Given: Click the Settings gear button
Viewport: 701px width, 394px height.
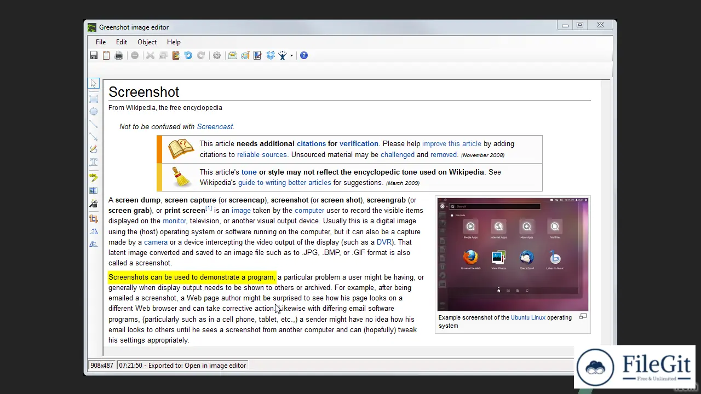Looking at the screenshot, I should [217, 55].
